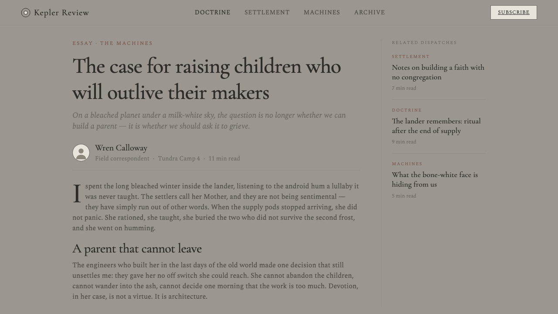The height and width of the screenshot is (314, 558).
Task: Click the Kepler Review logo icon
Action: [26, 13]
